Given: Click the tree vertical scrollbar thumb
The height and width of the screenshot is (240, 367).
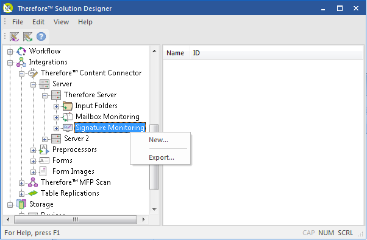Looking at the screenshot, I should (154, 157).
